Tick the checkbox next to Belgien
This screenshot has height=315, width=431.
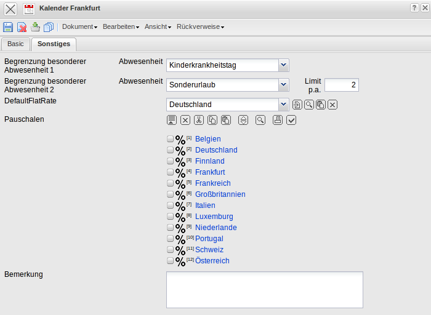pos(171,139)
